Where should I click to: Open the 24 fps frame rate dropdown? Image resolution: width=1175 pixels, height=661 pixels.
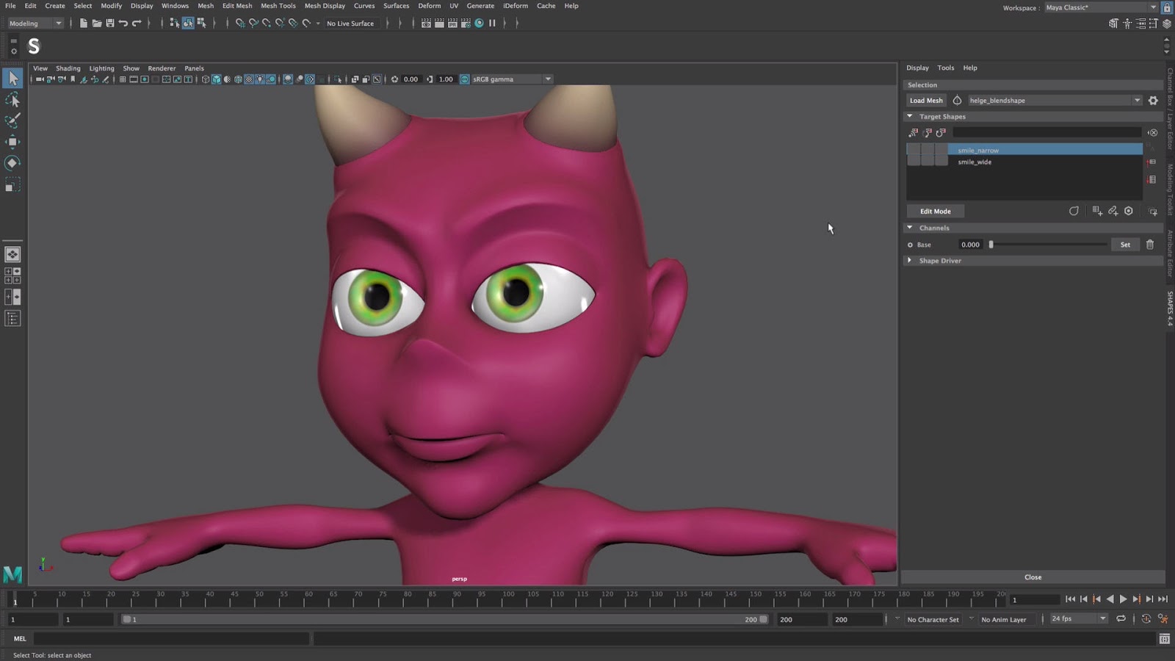pyautogui.click(x=1078, y=619)
